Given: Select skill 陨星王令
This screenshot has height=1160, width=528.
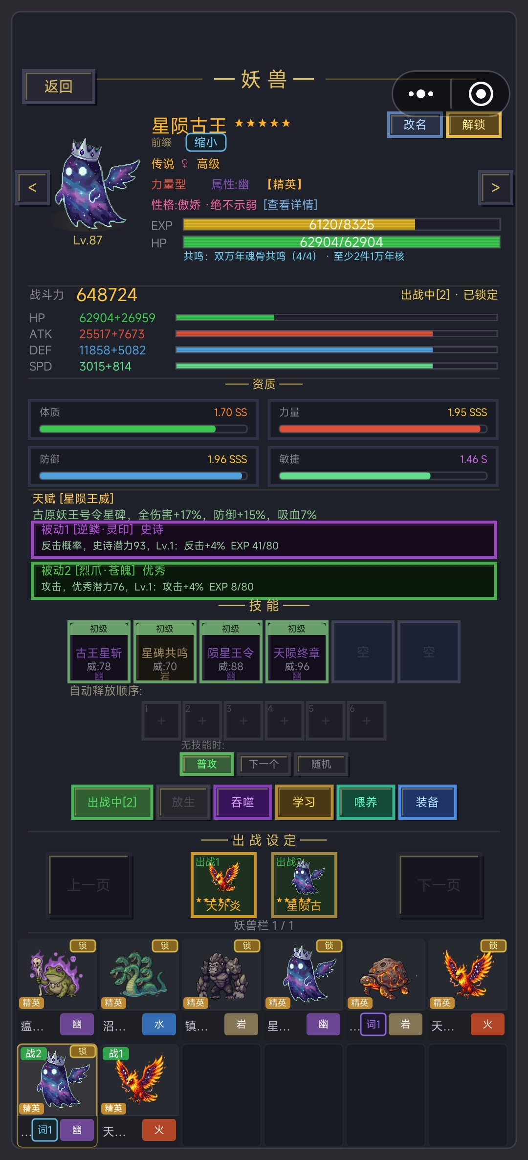Looking at the screenshot, I should pos(231,652).
